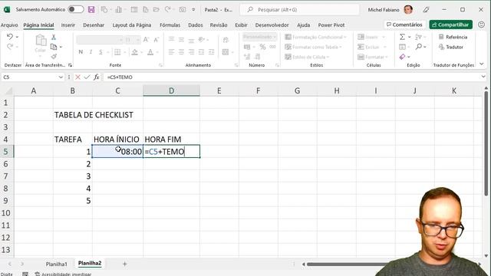Click the insert function fx icon

97,77
